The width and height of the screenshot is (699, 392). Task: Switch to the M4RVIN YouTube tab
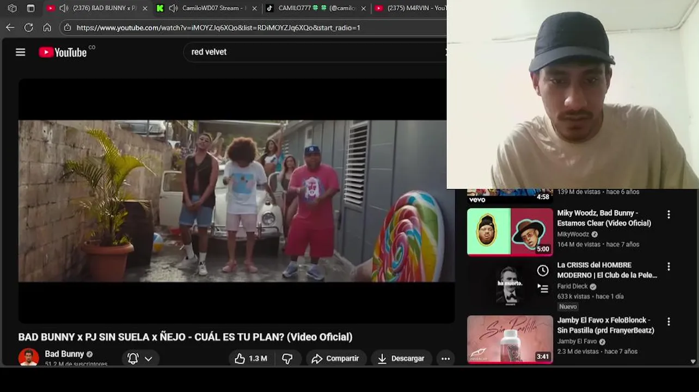coord(411,8)
